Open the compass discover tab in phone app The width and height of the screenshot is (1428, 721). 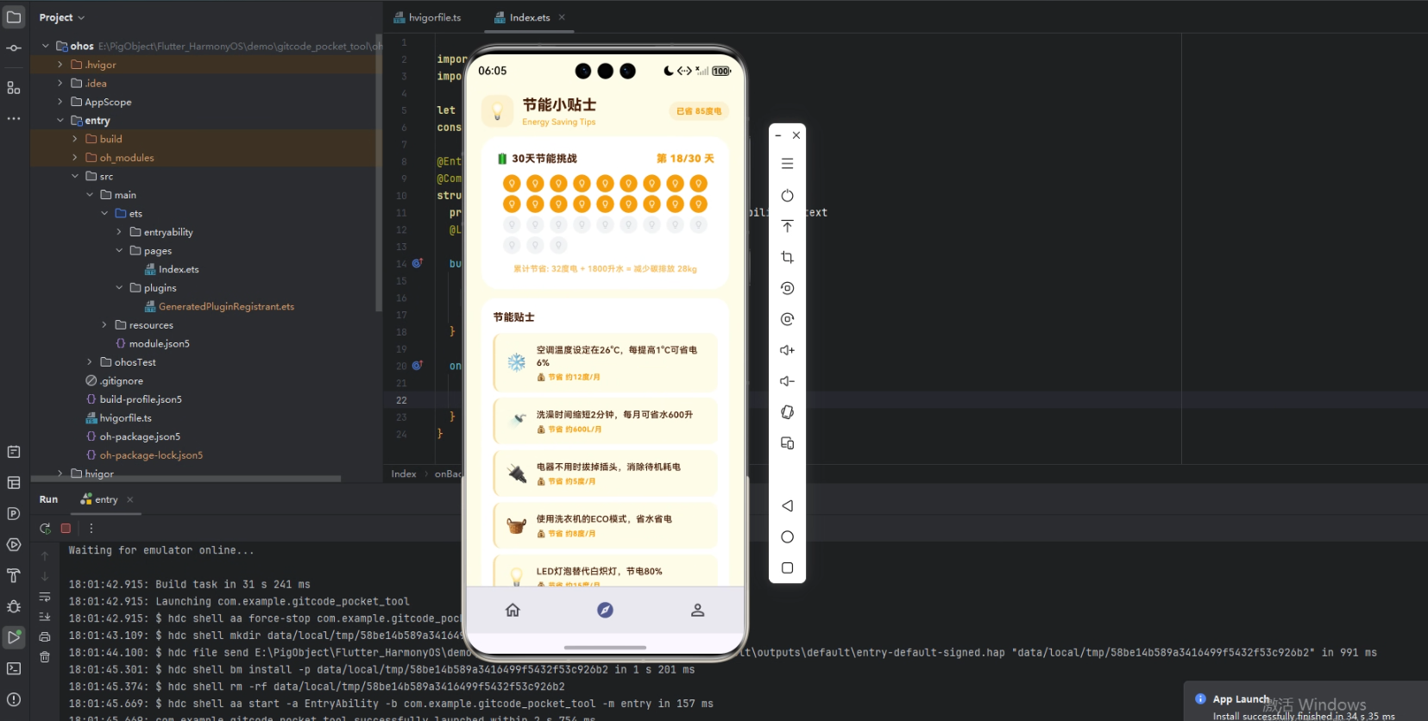pos(605,611)
